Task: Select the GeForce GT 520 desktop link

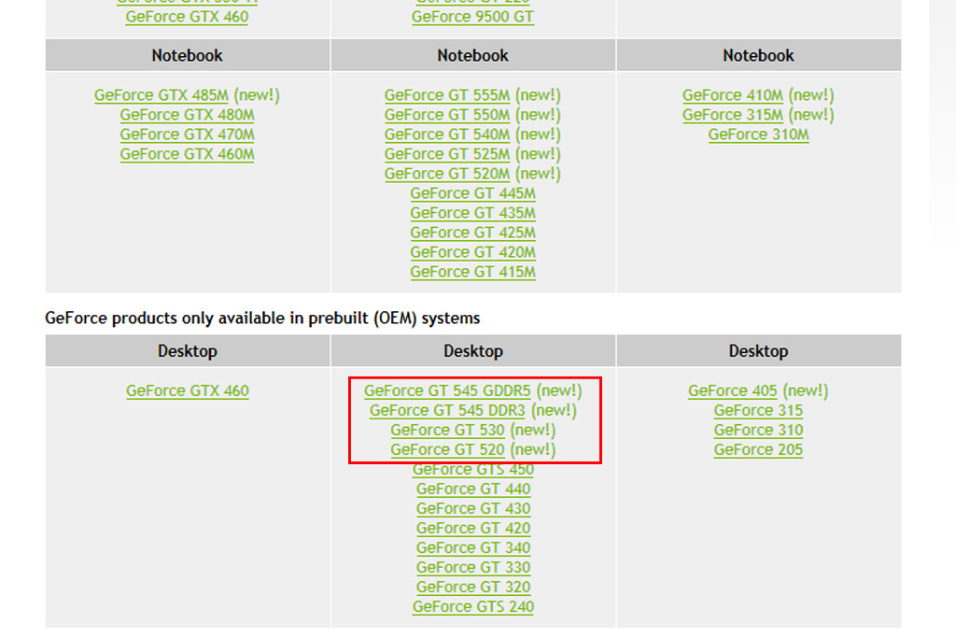Action: point(447,449)
